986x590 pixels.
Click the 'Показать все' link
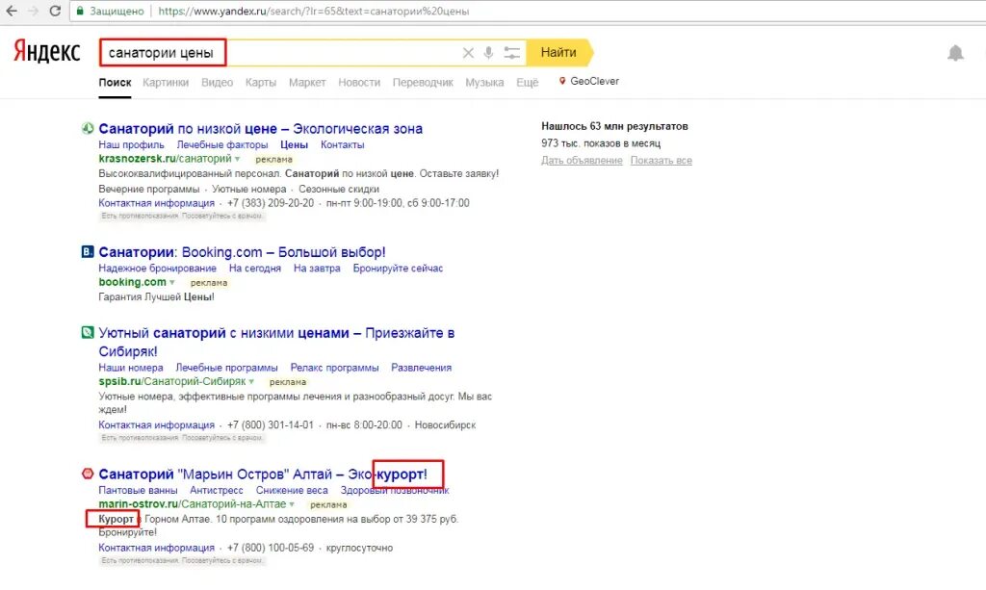coord(662,160)
